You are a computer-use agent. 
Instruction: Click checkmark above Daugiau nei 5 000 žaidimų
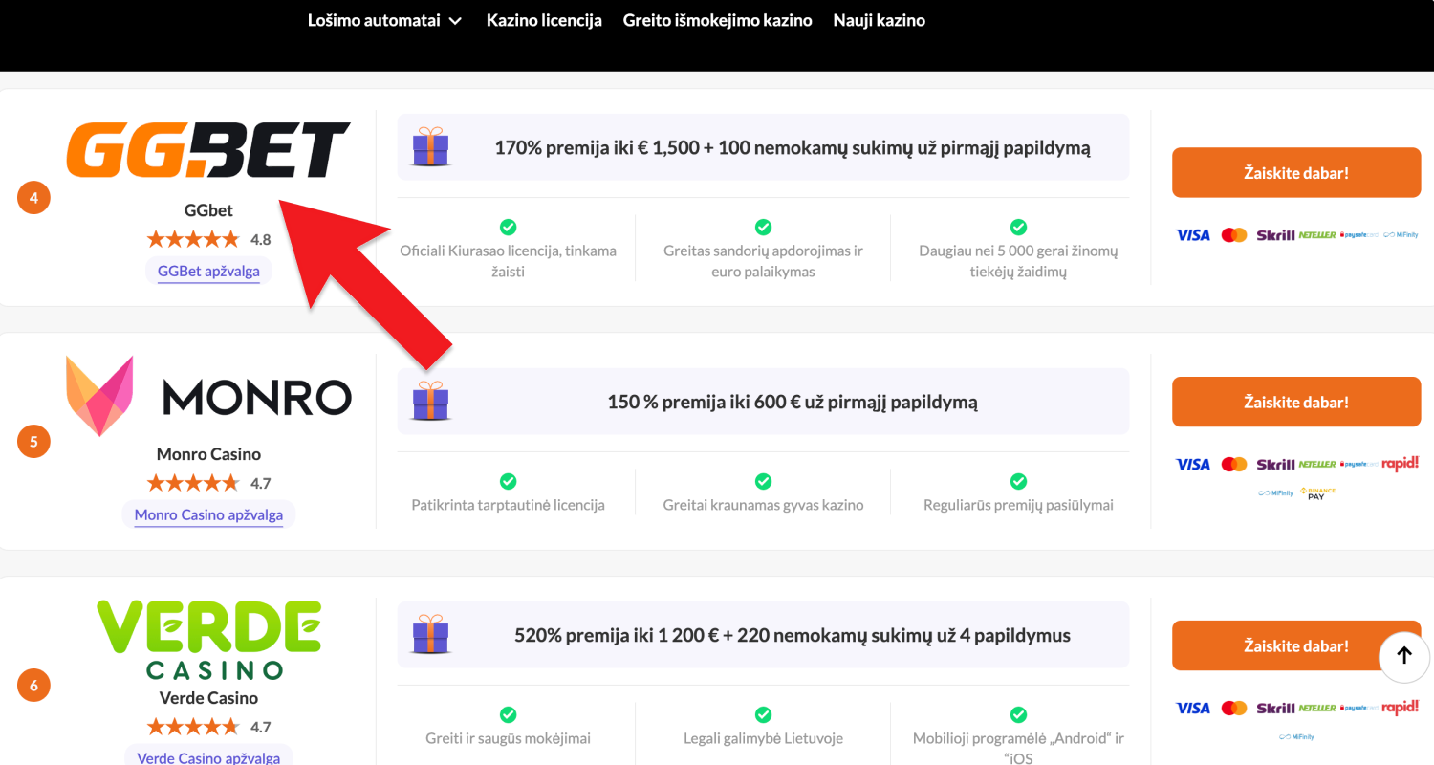point(1018,227)
